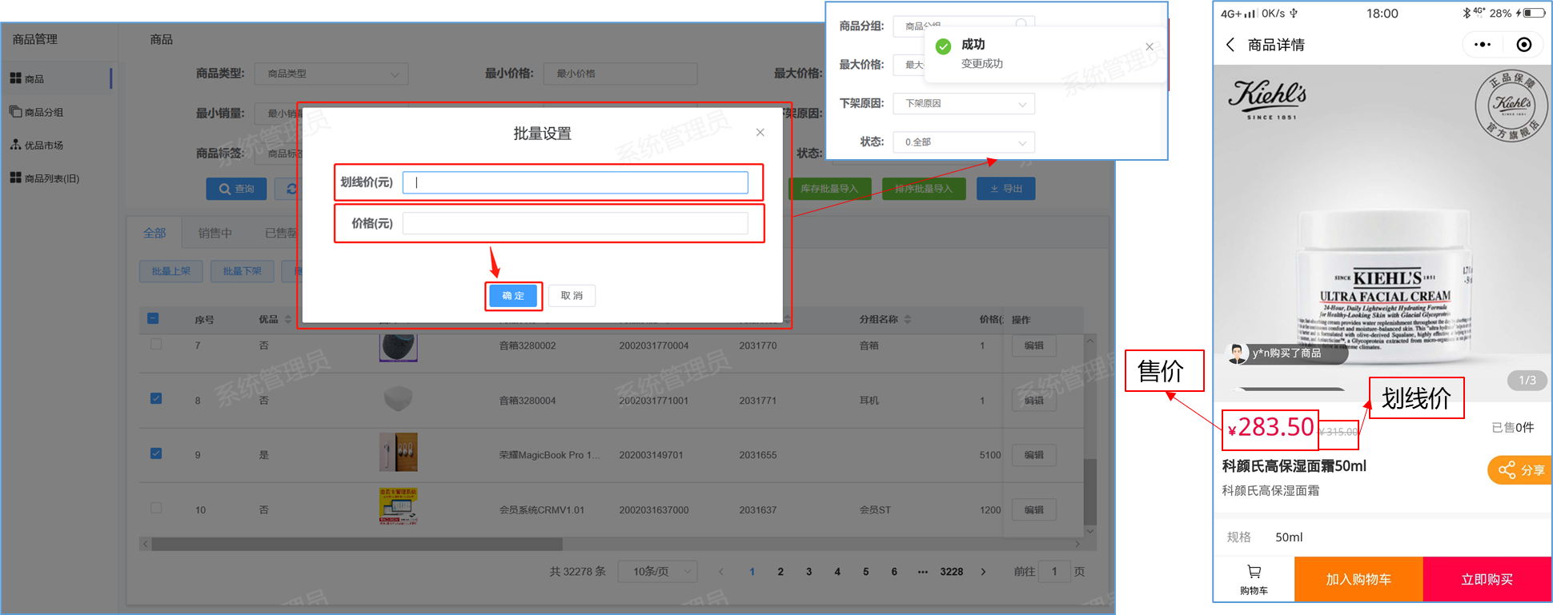Click the 查询 search button
The image size is (1553, 615).
point(236,189)
